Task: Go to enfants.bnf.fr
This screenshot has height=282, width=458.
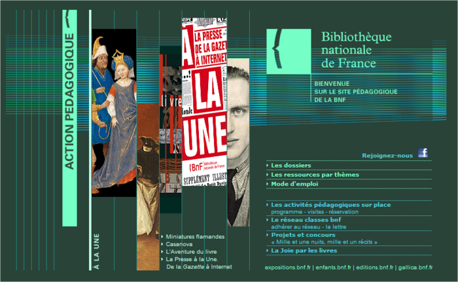Action: (x=333, y=268)
